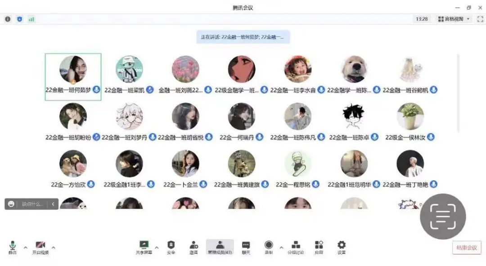Toggle the 静音 microphone mute button
This screenshot has width=486, height=266.
[x=13, y=248]
